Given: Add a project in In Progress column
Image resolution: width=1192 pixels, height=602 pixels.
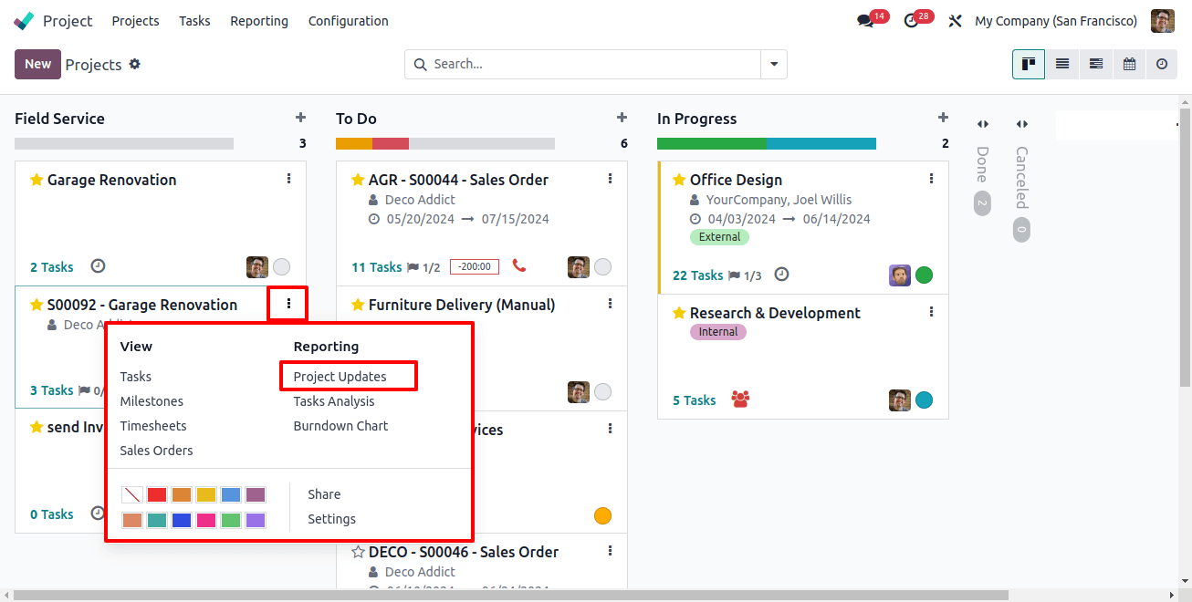Looking at the screenshot, I should click(x=943, y=118).
